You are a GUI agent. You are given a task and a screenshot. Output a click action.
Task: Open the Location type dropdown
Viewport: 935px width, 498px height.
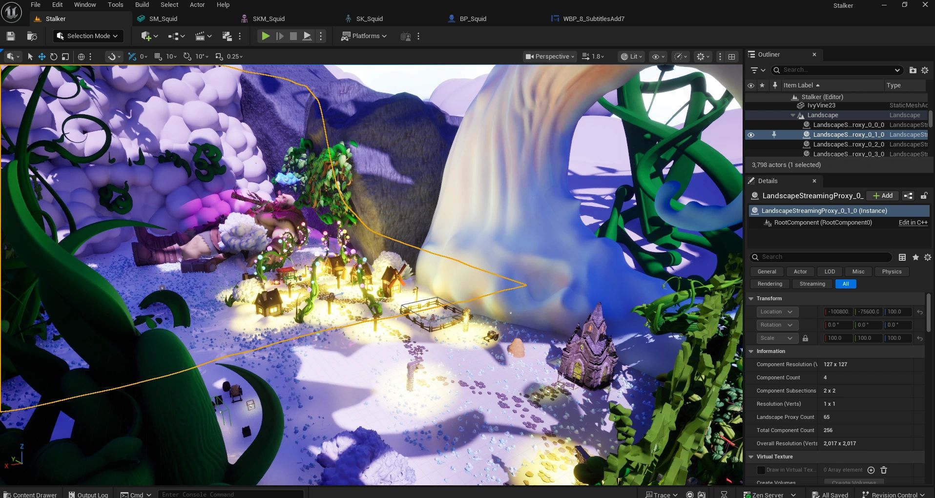coord(777,311)
